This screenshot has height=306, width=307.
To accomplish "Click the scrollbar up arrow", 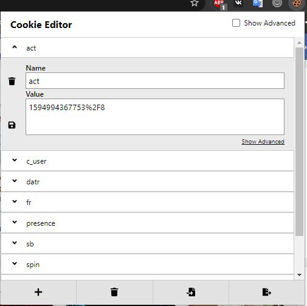I will tap(299, 43).
